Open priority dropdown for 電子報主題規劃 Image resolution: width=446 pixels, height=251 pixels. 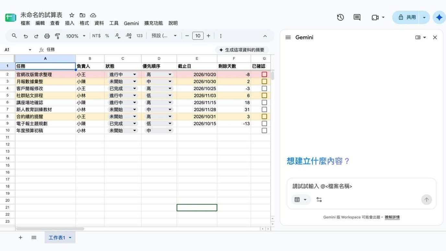[x=170, y=124]
